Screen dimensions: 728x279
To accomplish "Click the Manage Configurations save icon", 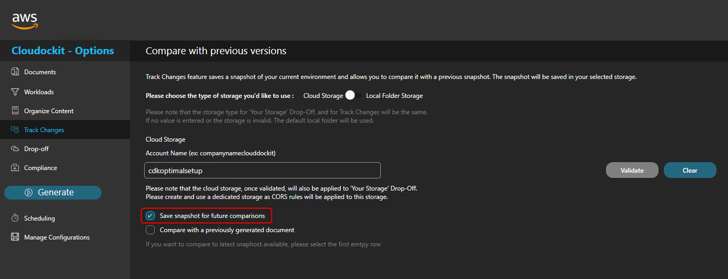I will tap(15, 237).
